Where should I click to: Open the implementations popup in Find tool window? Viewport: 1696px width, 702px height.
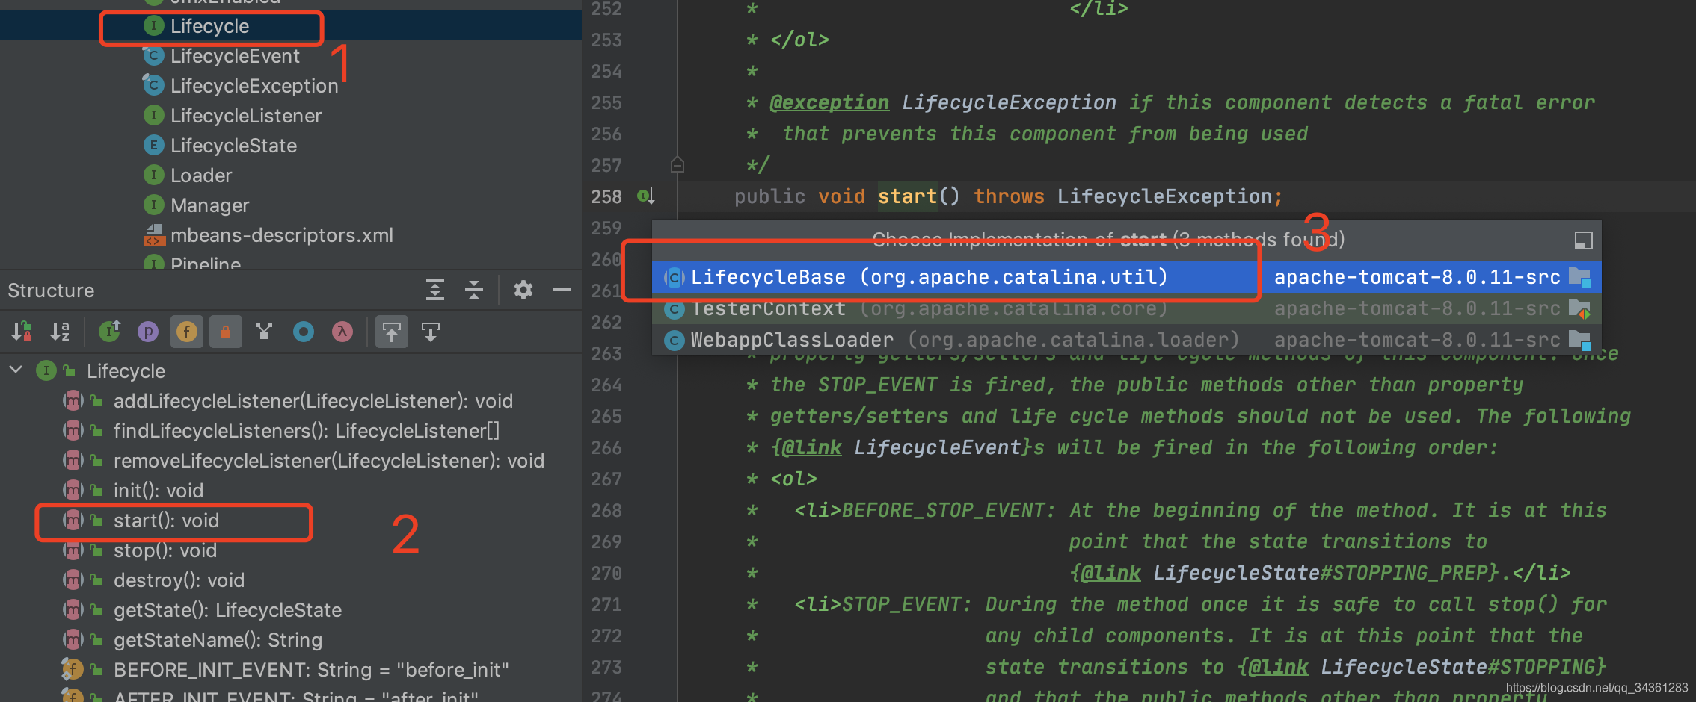tap(1583, 240)
